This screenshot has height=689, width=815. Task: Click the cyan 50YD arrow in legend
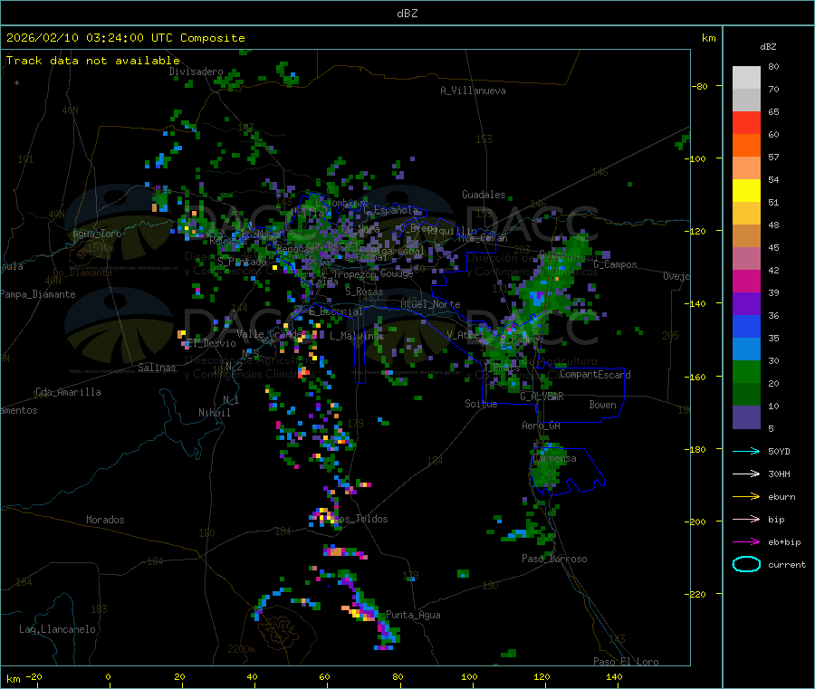[746, 451]
